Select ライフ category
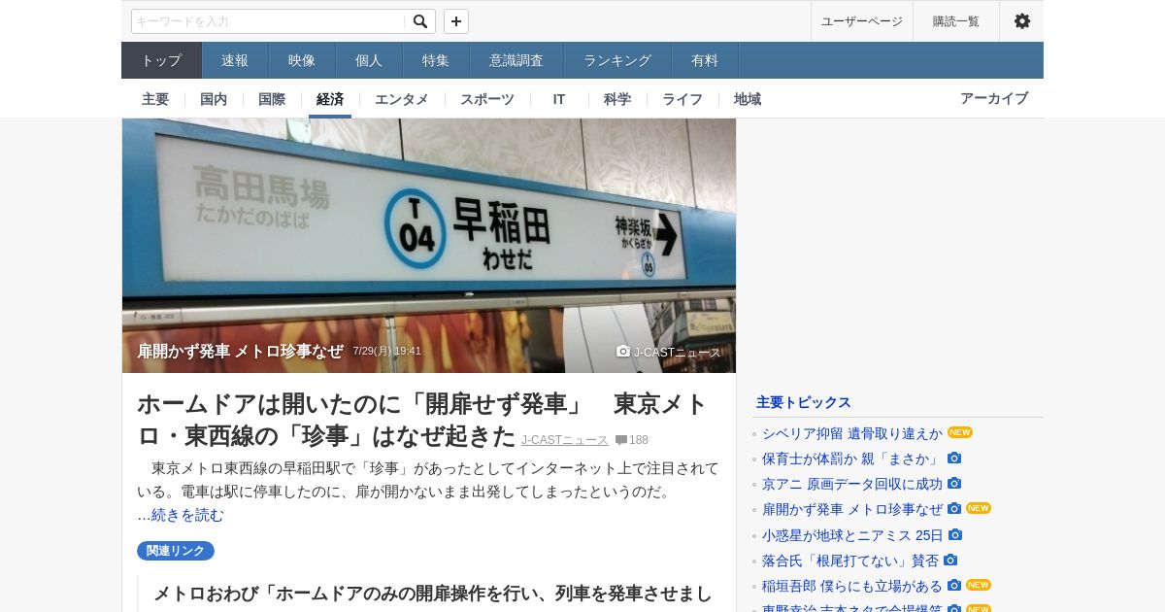The image size is (1165, 612). 682,99
